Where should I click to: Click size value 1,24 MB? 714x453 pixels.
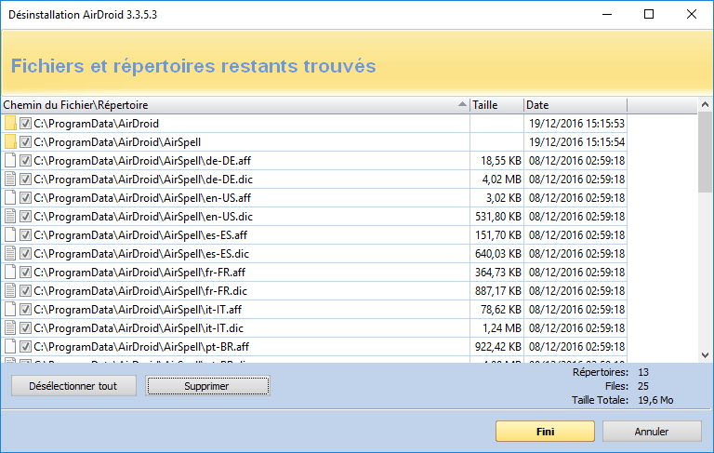pos(502,328)
